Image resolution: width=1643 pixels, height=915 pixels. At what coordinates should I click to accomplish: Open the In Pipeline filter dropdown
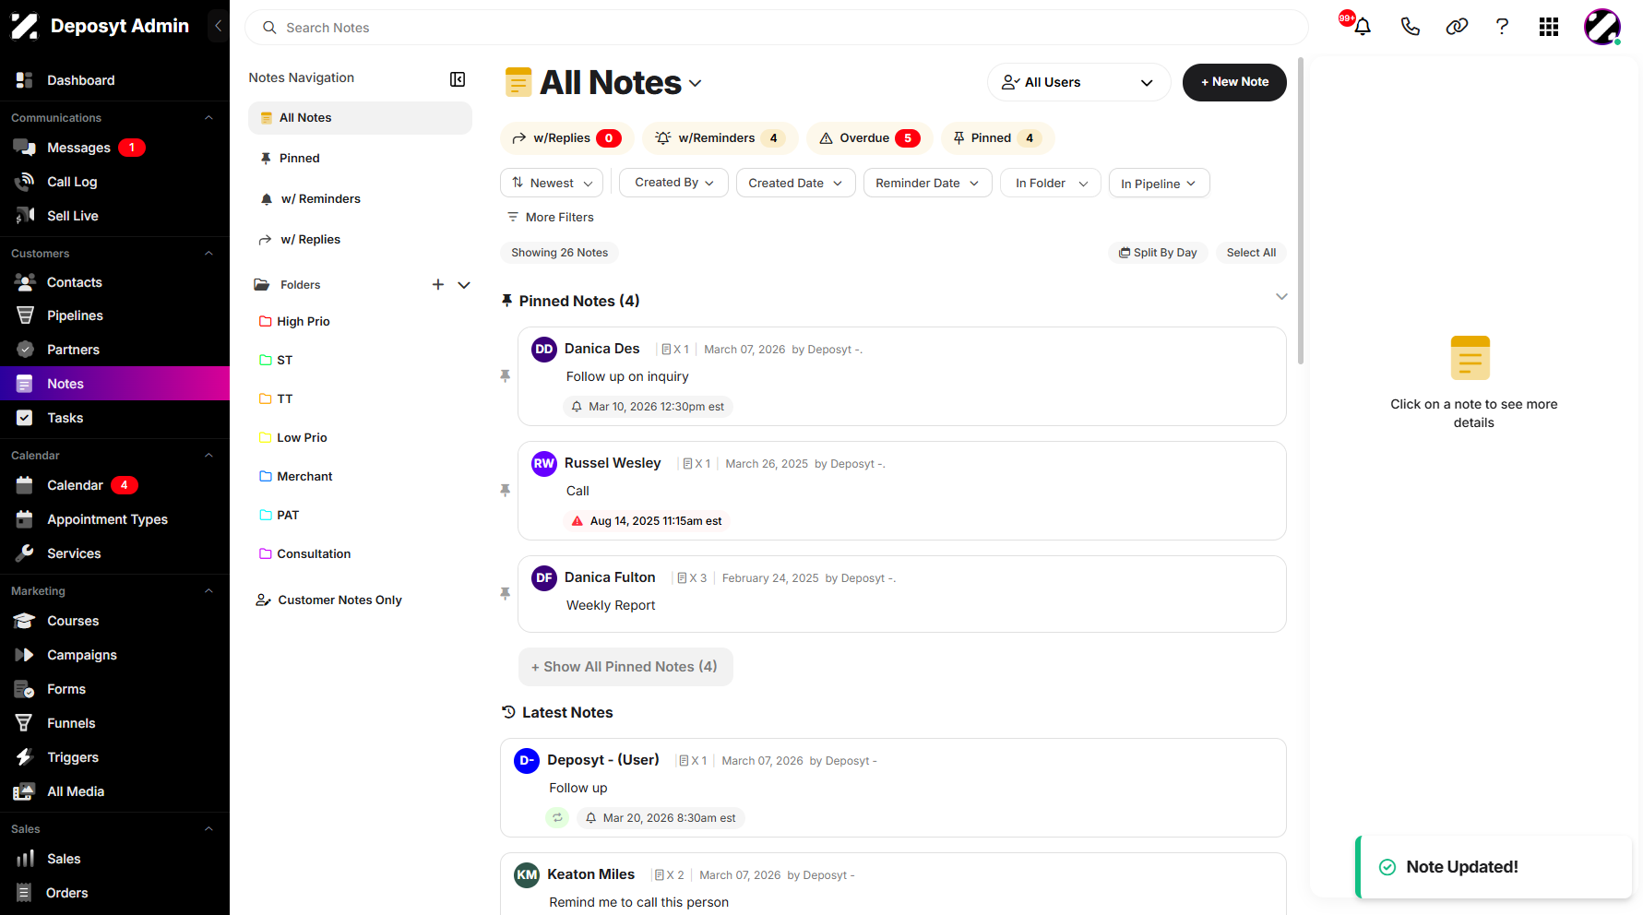(x=1159, y=184)
